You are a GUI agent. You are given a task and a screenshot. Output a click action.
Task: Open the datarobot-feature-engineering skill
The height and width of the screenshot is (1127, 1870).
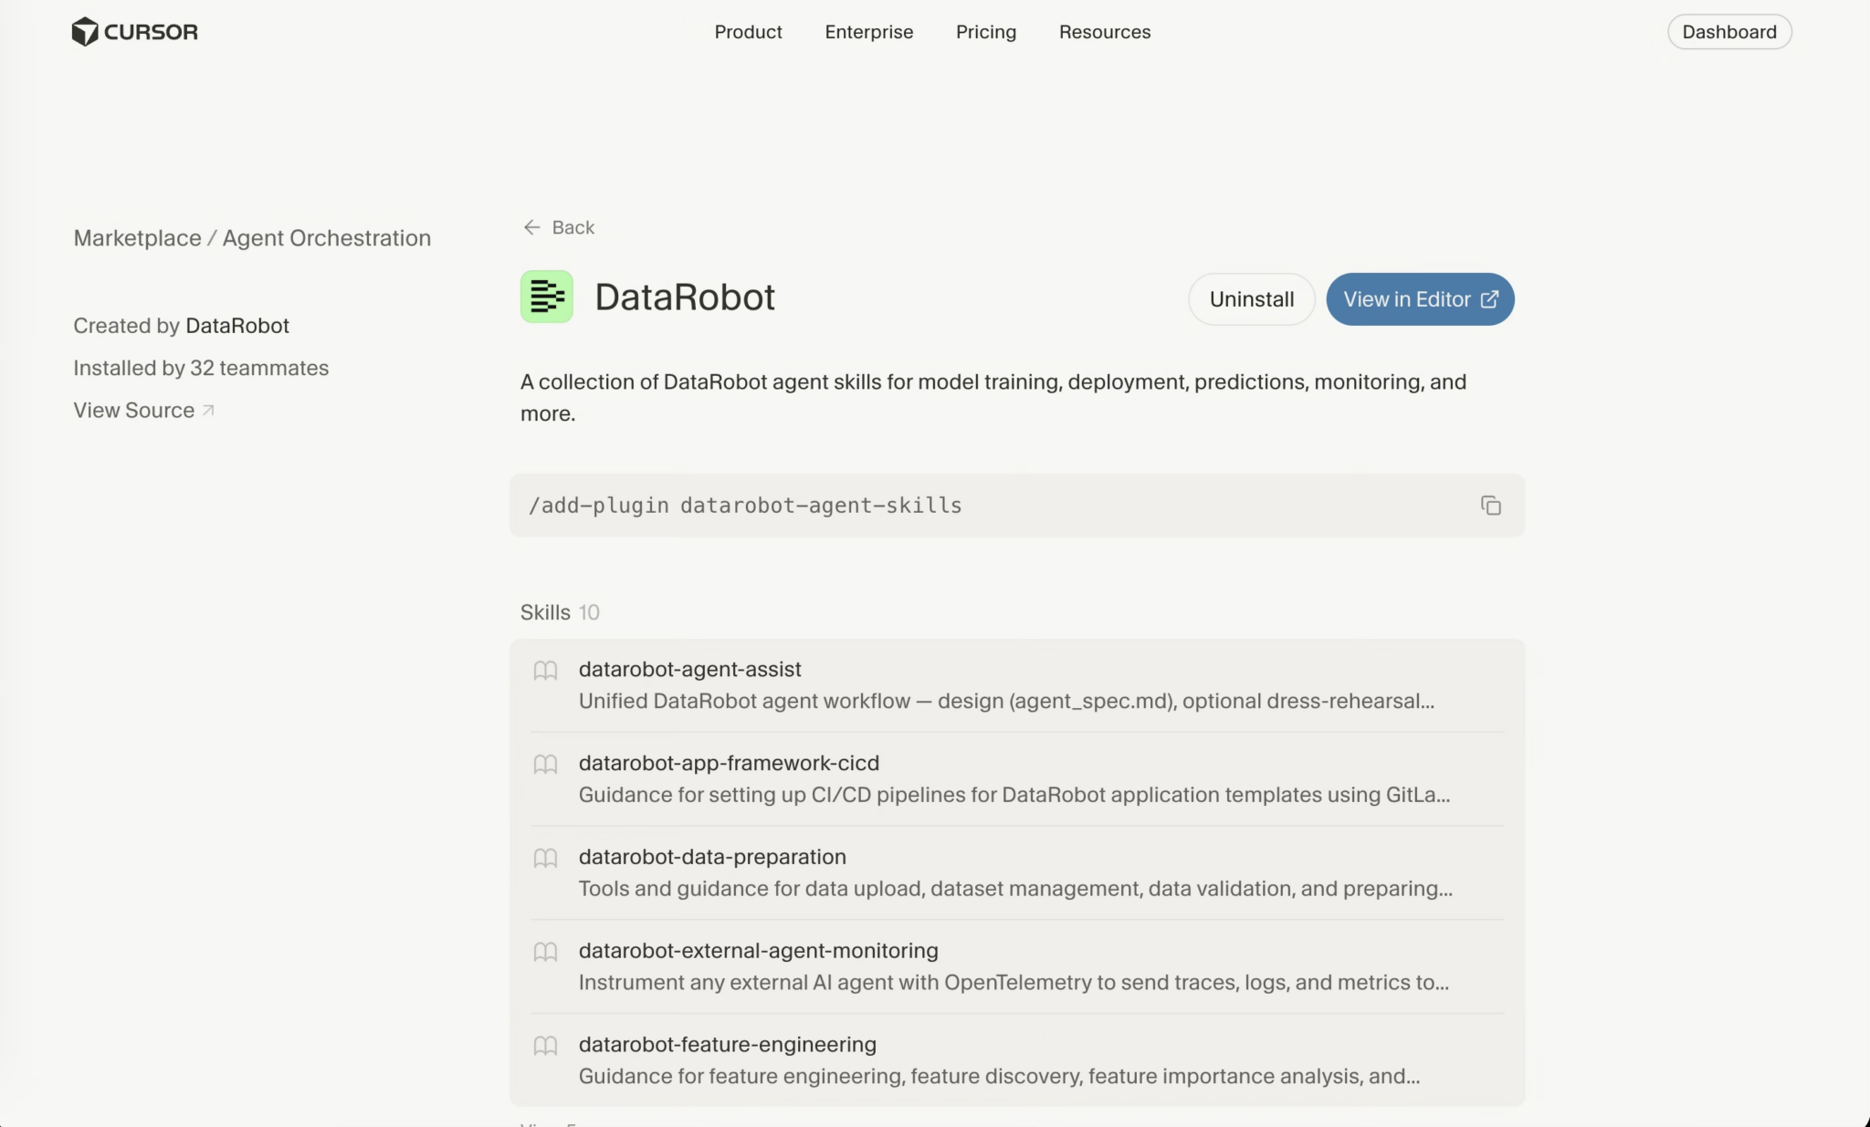click(x=1017, y=1060)
